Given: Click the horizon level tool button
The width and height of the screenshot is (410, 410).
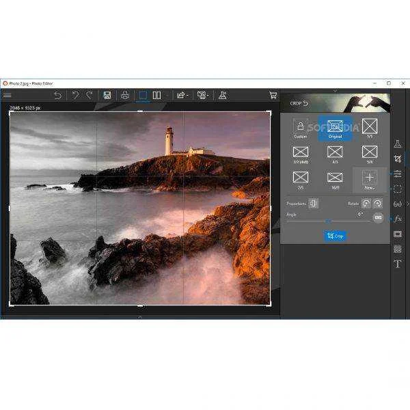Looking at the screenshot, I should click(x=378, y=217).
